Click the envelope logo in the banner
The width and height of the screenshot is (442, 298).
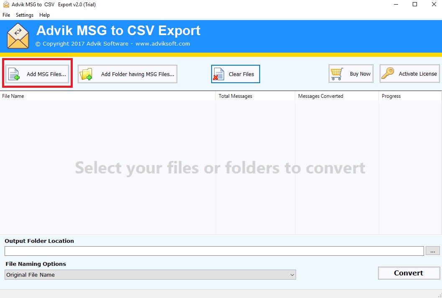point(18,36)
